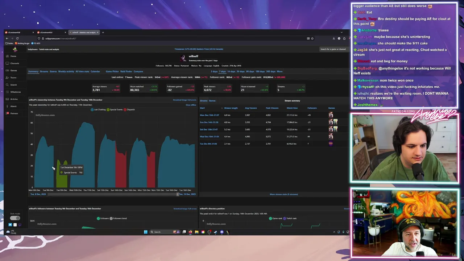Select the 365 days range
Viewport: 464px width, 261px height.
click(271, 71)
